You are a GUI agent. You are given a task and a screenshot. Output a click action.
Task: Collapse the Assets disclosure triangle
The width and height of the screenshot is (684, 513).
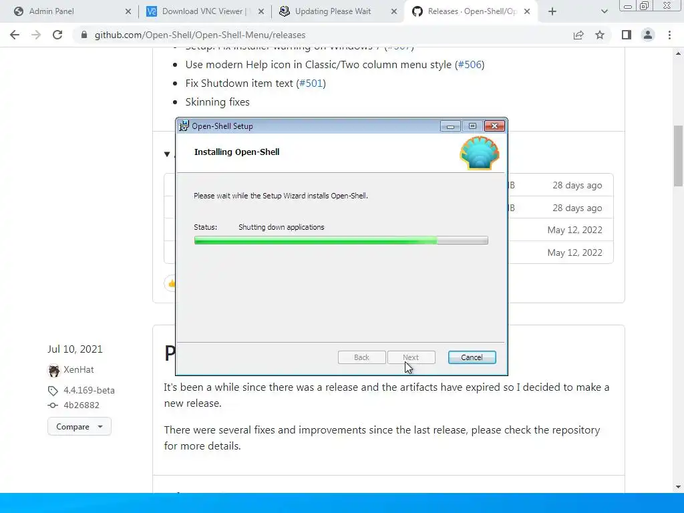tap(167, 154)
